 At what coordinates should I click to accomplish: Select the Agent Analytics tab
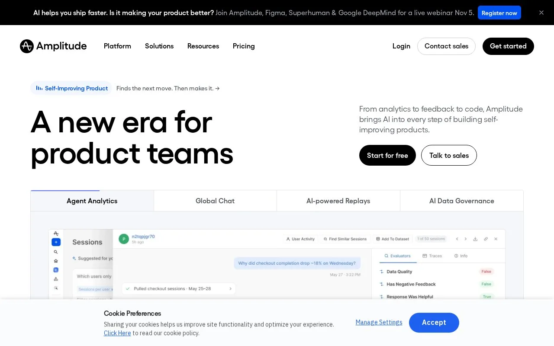pyautogui.click(x=92, y=201)
